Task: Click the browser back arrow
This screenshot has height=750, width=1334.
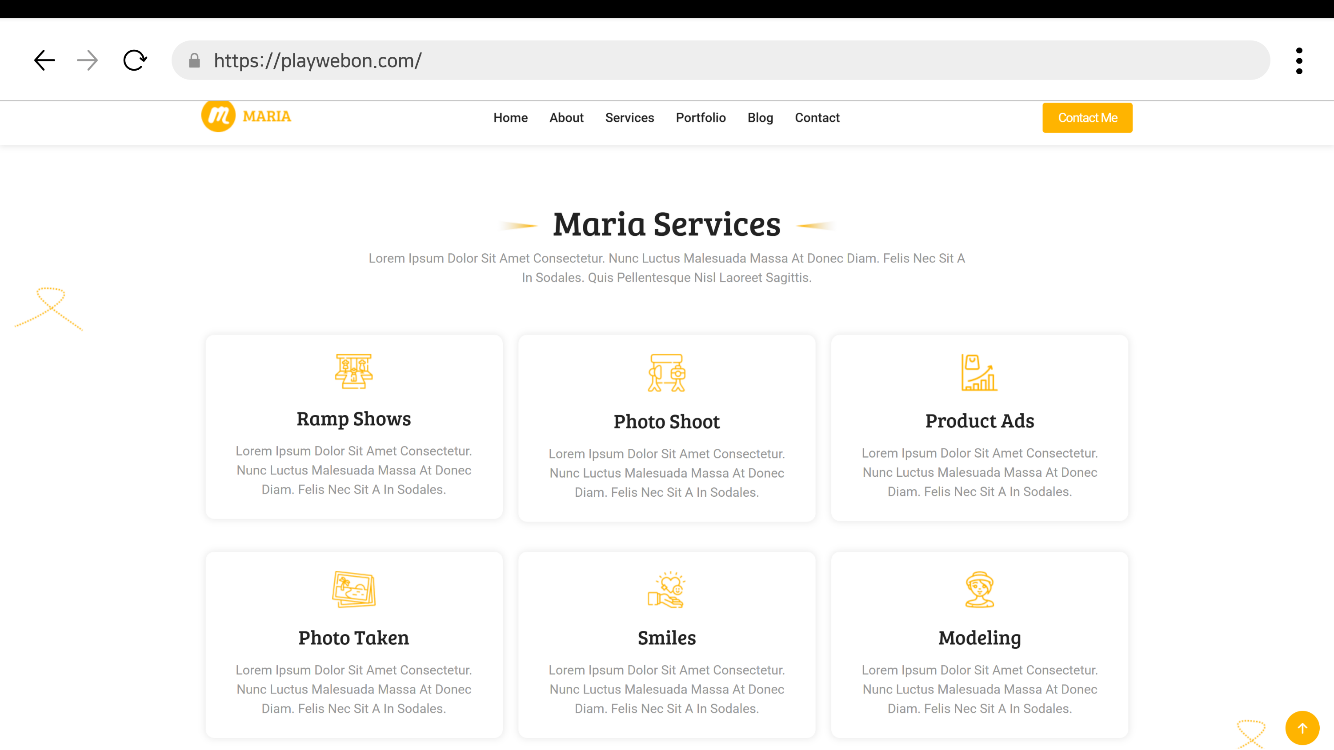Action: point(44,60)
